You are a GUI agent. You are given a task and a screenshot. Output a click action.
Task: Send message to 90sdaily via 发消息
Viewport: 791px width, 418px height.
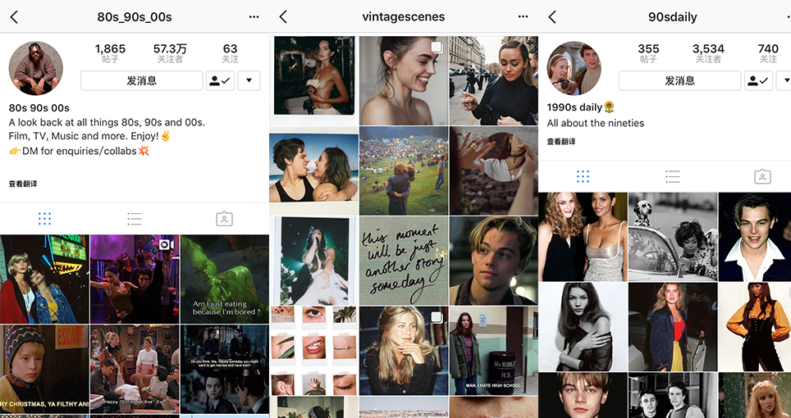pos(679,80)
